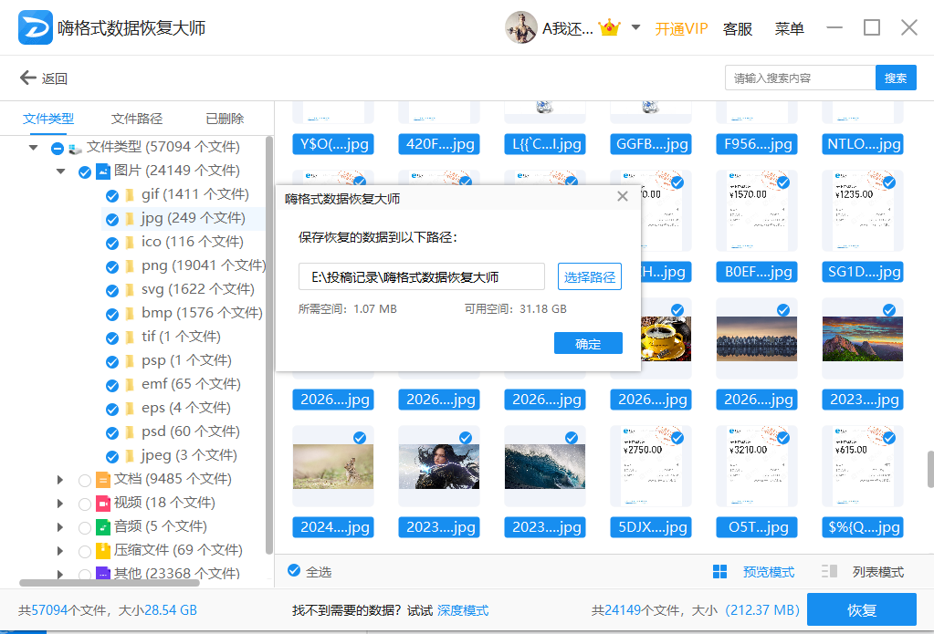Check the audio category checkbox
Screen dimensions: 934x634
point(85,527)
